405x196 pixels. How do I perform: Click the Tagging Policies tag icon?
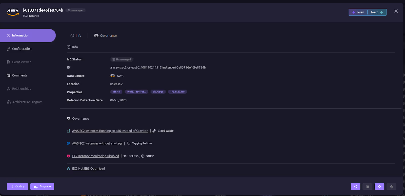129,143
